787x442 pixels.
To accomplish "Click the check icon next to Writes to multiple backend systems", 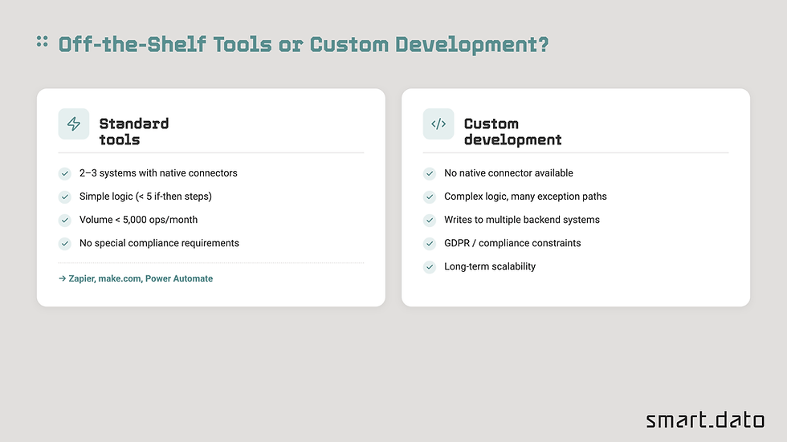I will (430, 220).
